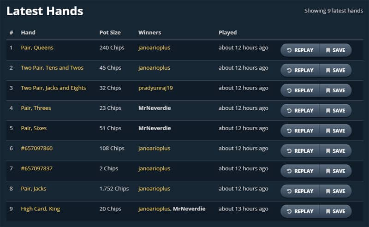Screen dimensions: 369x227
Task: Bookmark the Pair, Sixes hand
Action: (x=336, y=131)
